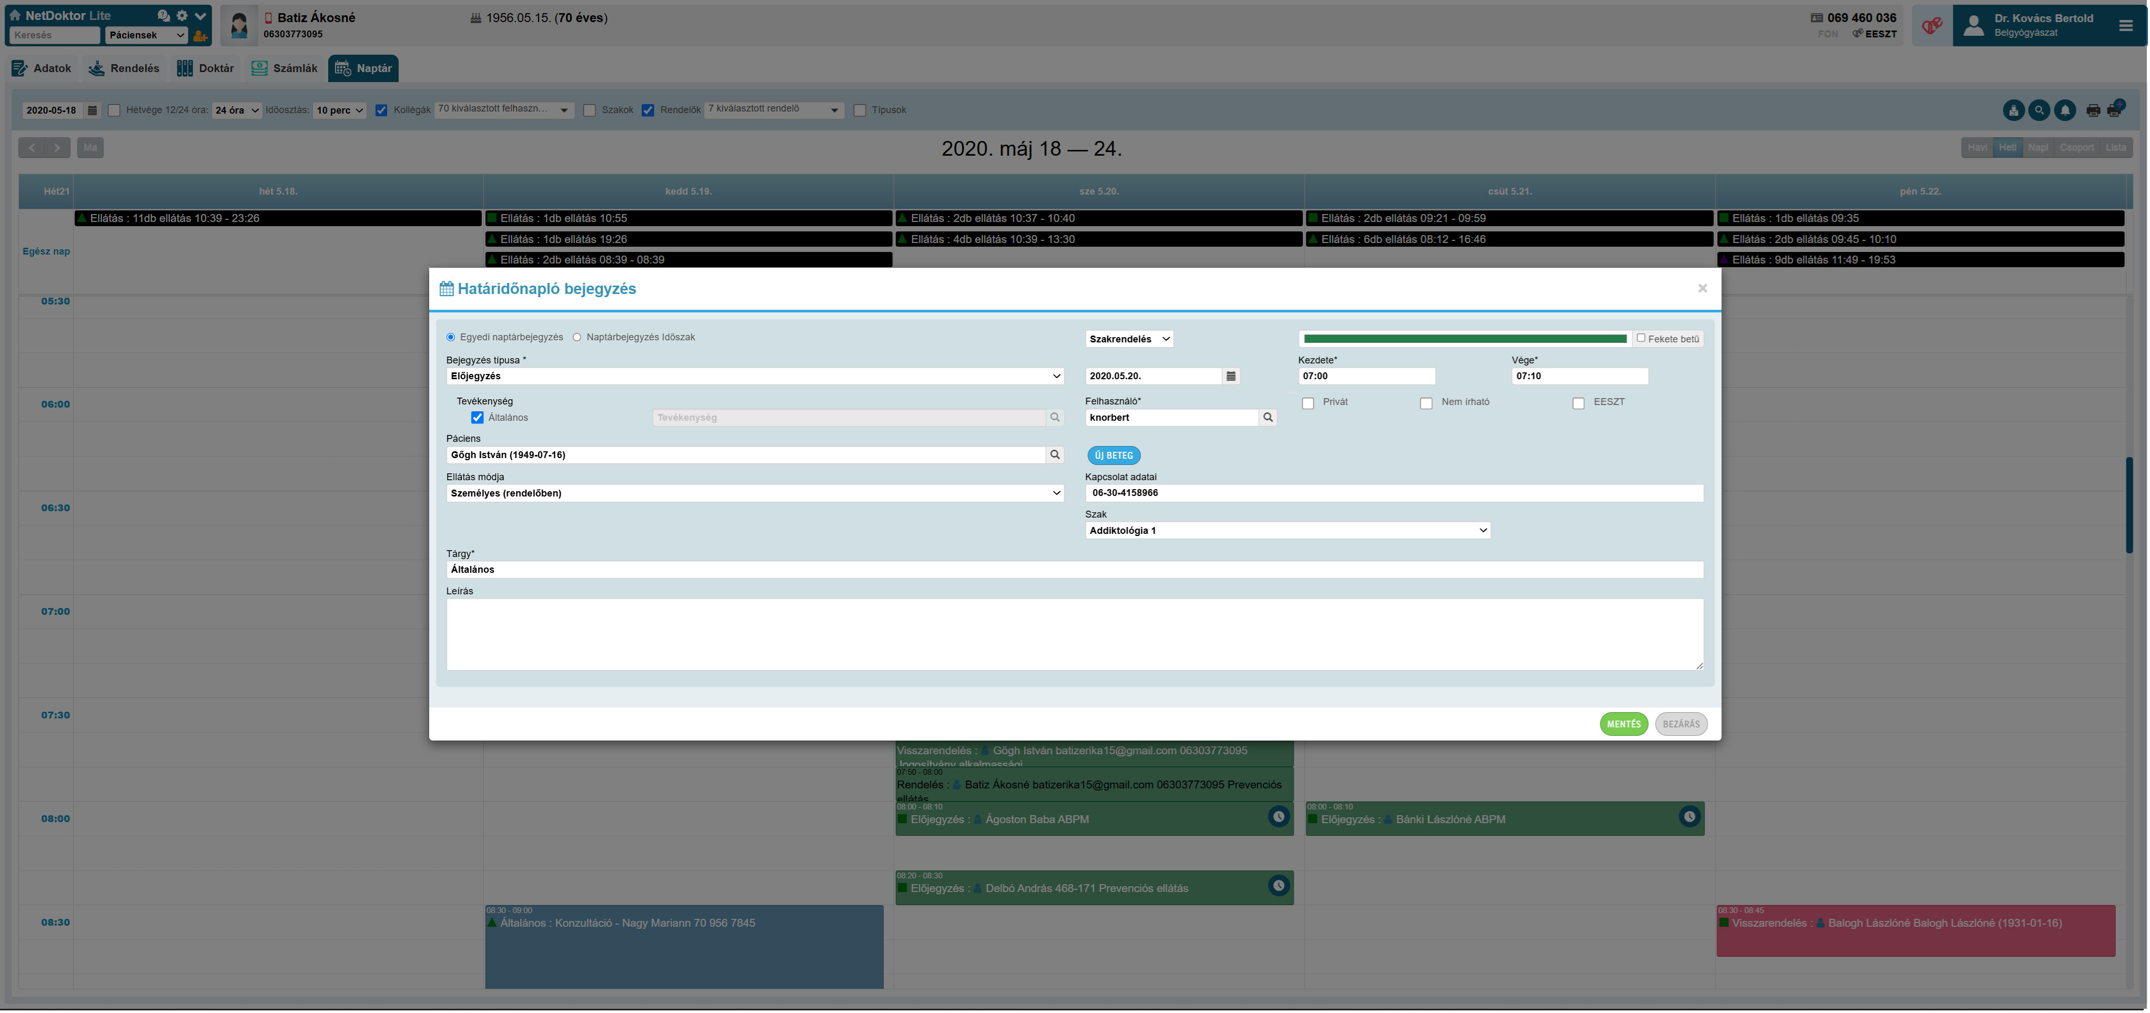
Task: Click the add new patient icon
Action: 200,36
